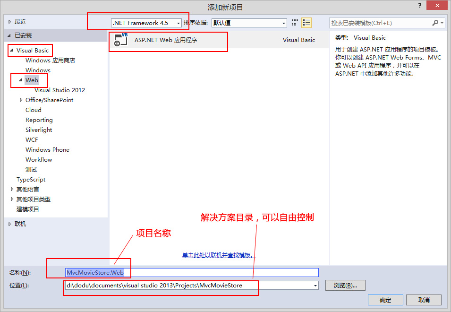Click the search magnifier icon
The image size is (451, 312).
435,23
